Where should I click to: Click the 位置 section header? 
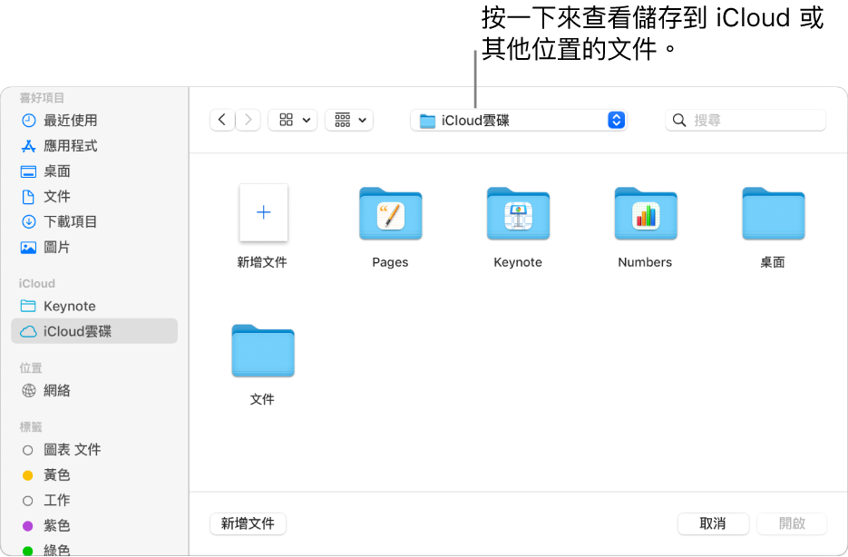click(31, 368)
